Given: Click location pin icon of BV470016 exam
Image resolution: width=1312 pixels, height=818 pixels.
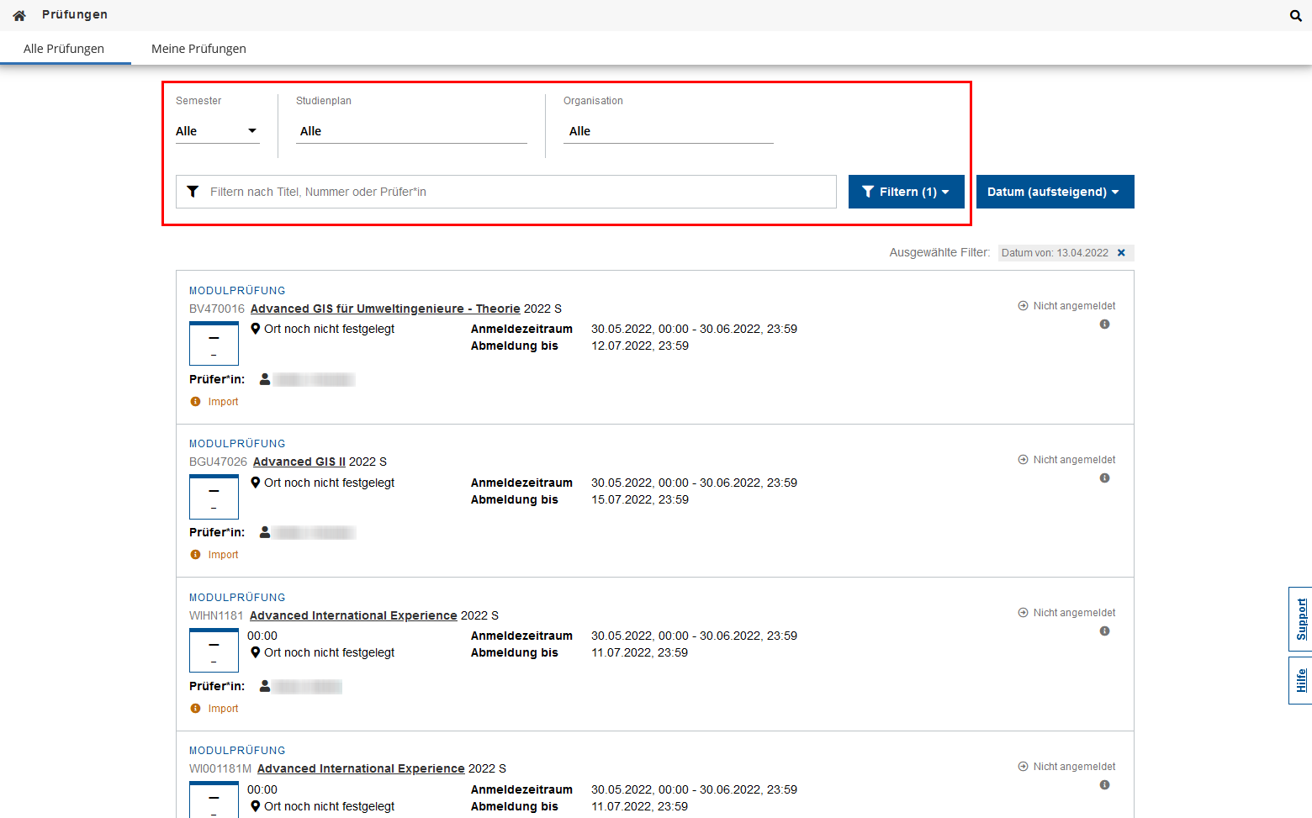Looking at the screenshot, I should click(256, 329).
